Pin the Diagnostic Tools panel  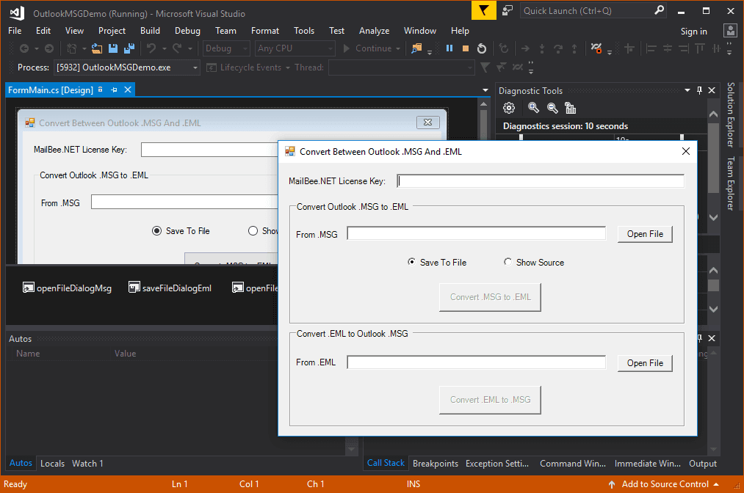(x=699, y=90)
